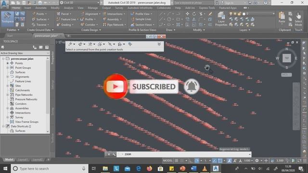Screen dimensions: 308x173
Task: Toggle ortho mode in status bar
Action: point(191,161)
